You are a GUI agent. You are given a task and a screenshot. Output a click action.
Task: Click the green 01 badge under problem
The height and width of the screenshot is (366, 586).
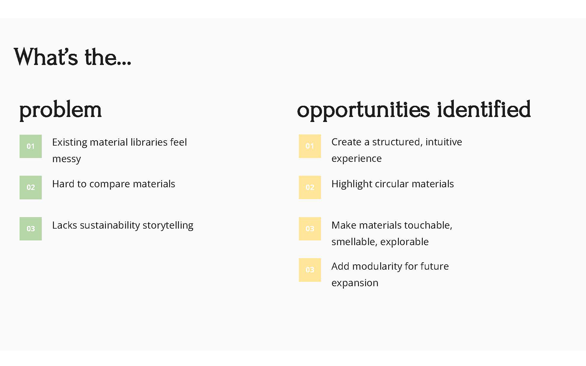(31, 146)
